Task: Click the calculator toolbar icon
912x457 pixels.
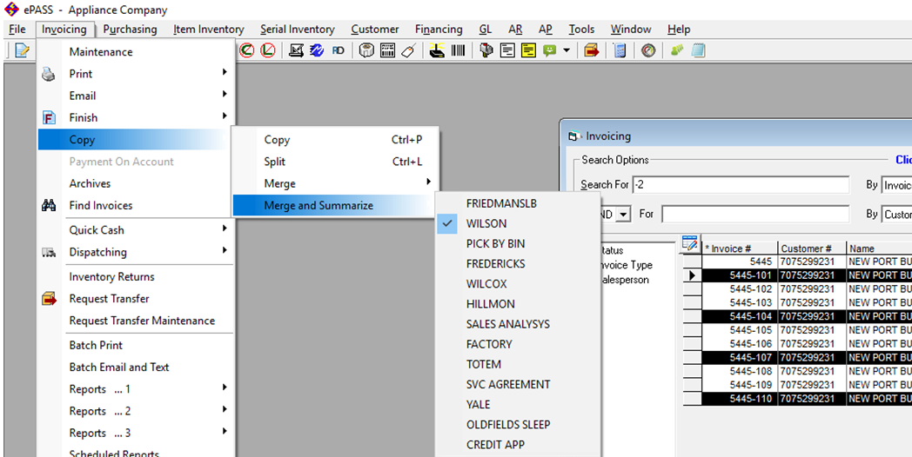Action: click(620, 50)
